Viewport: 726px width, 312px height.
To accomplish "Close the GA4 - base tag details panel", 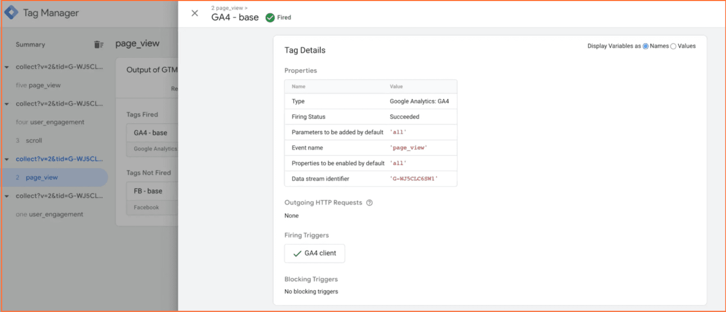I will click(195, 13).
